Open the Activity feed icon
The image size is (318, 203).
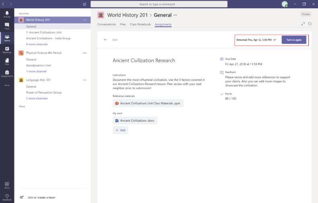click(x=7, y=14)
